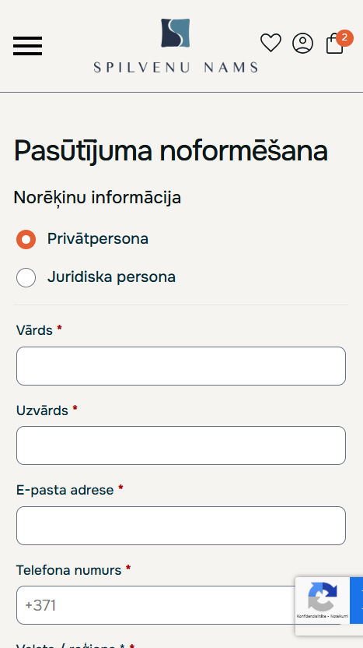
Task: Click the Telefona numurs field label
Action: [68, 570]
